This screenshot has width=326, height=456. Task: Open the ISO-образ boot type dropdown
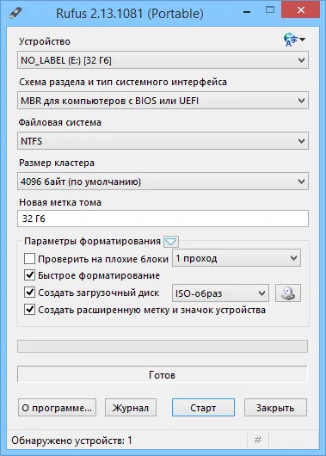[220, 293]
